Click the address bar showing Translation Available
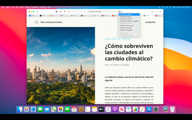This screenshot has height=120, width=192. point(95,12)
